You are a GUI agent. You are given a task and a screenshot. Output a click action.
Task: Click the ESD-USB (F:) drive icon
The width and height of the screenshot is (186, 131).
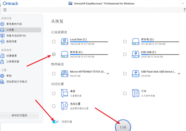136,54
